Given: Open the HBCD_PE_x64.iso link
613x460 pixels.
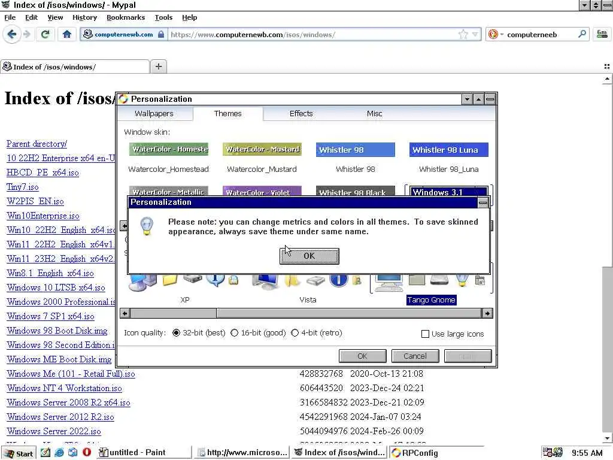Looking at the screenshot, I should click(x=43, y=172).
